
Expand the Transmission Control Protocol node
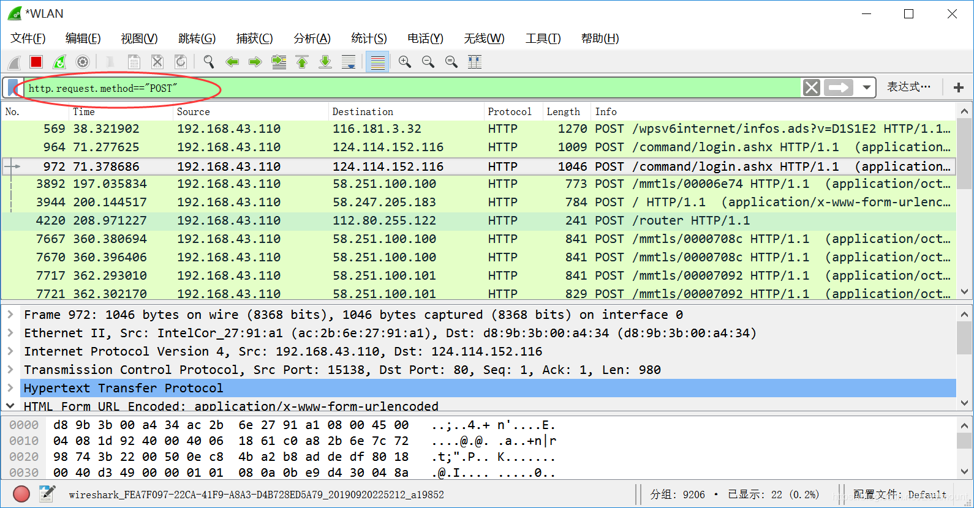click(10, 370)
